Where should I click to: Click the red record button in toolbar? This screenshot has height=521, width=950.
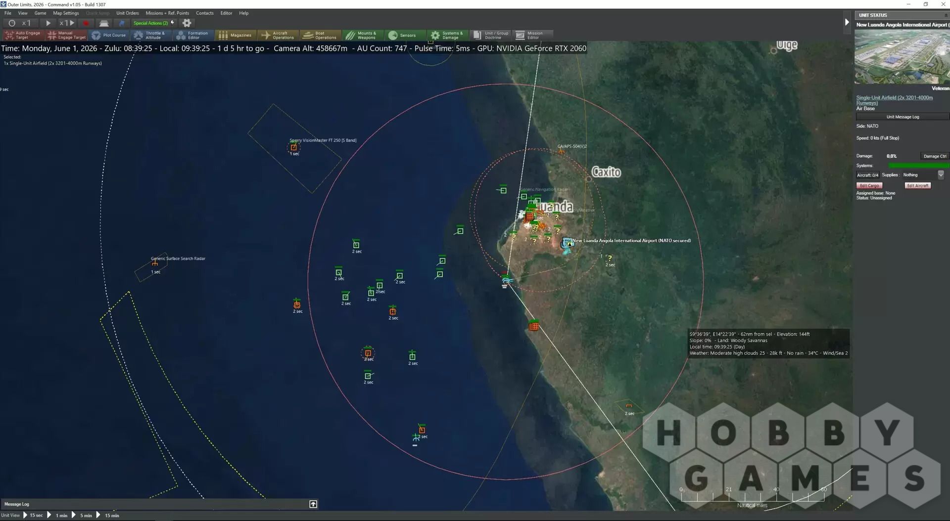click(86, 23)
